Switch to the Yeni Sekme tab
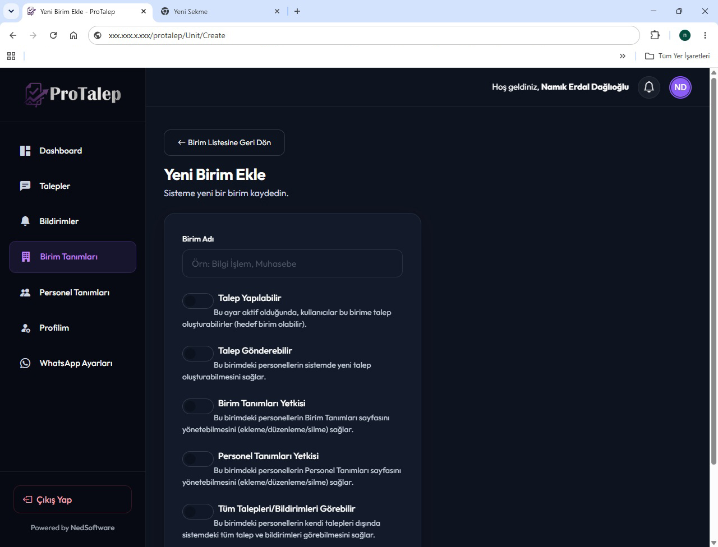The image size is (718, 547). pyautogui.click(x=220, y=11)
